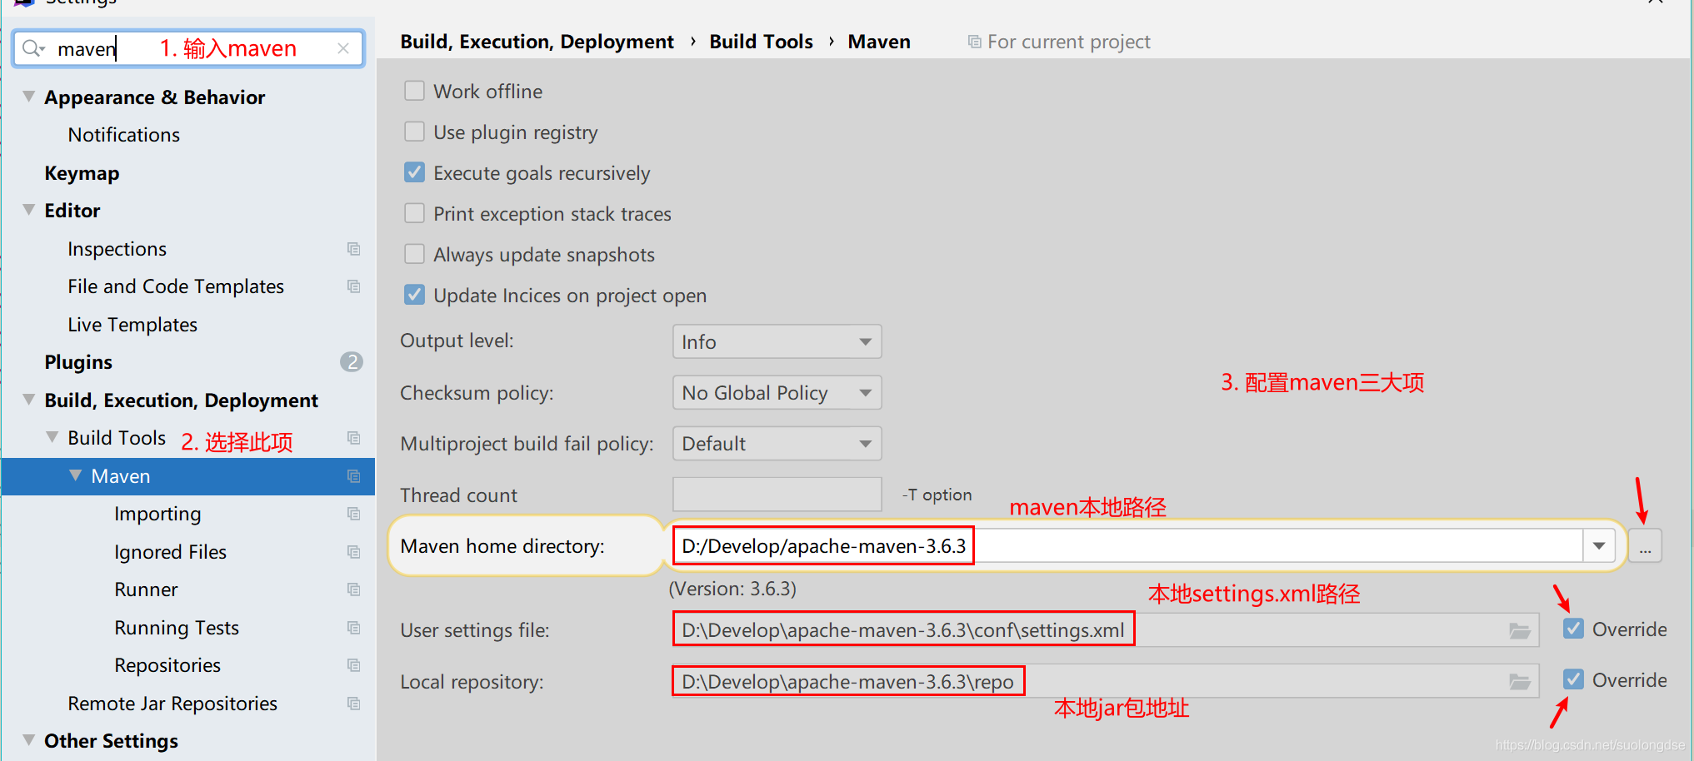Open folder browser for User settings file

1520,631
